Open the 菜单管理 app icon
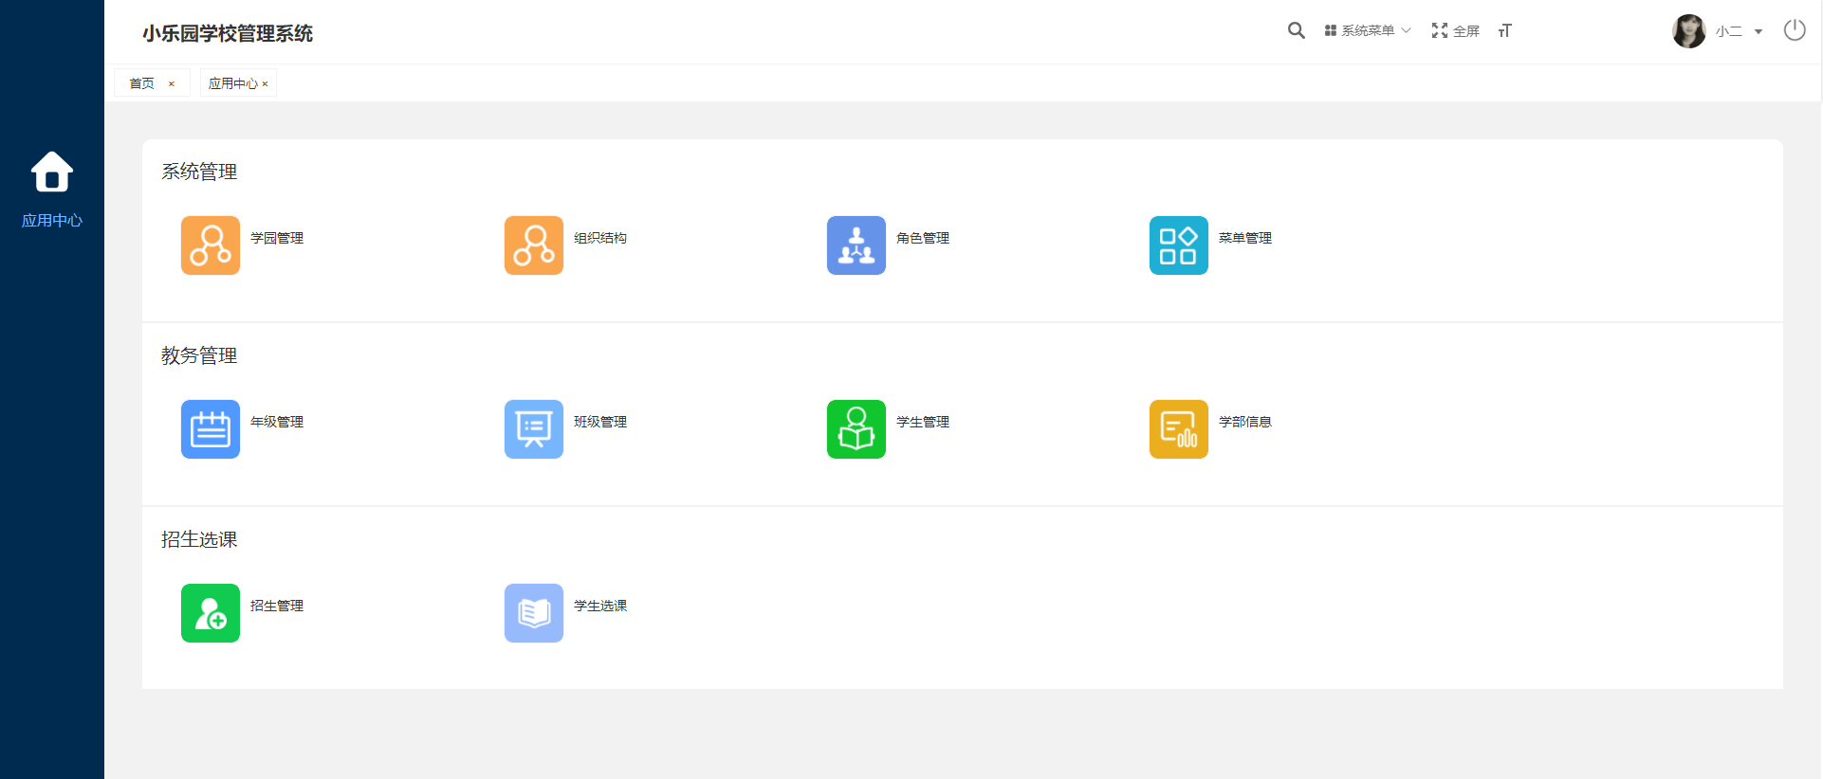Viewport: 1823px width, 779px height. [x=1179, y=245]
